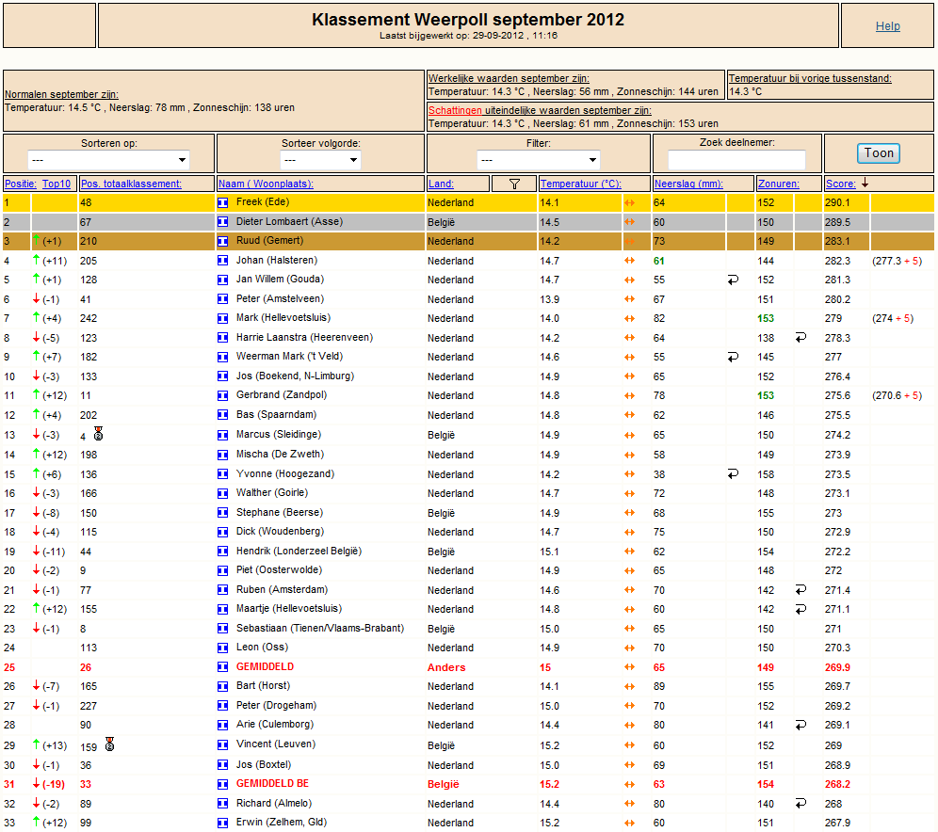The width and height of the screenshot is (938, 832).
Task: Click the red Schattingen link
Action: tap(455, 110)
